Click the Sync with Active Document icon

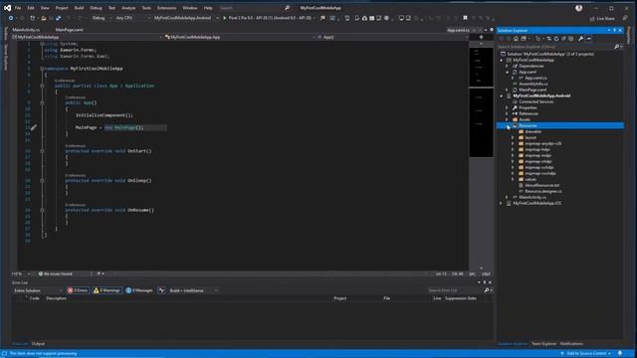coord(549,39)
